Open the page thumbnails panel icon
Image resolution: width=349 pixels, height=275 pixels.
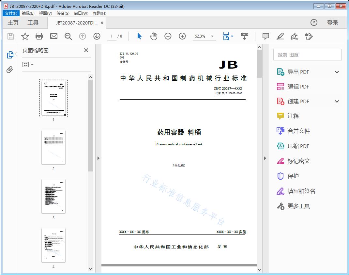click(10, 55)
